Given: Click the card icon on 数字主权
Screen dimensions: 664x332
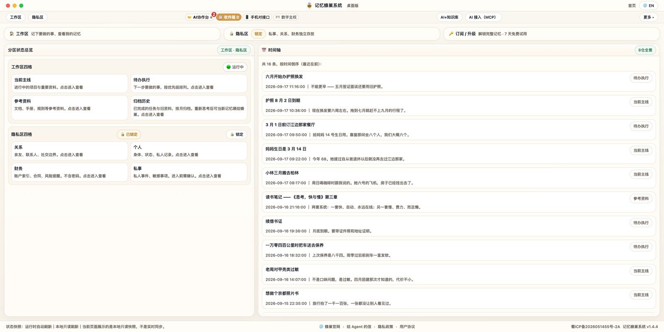Looking at the screenshot, I should 278,17.
